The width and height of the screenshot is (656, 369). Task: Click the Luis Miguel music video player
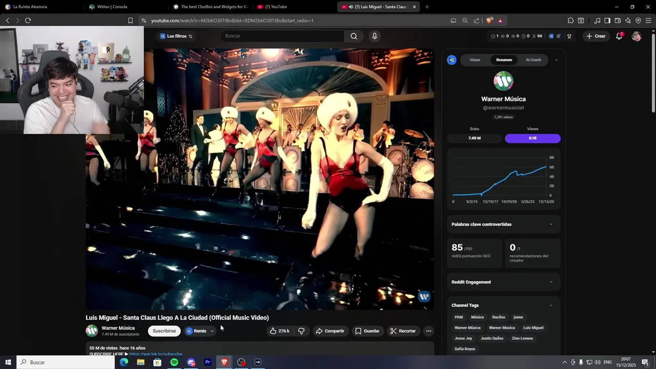pos(260,179)
